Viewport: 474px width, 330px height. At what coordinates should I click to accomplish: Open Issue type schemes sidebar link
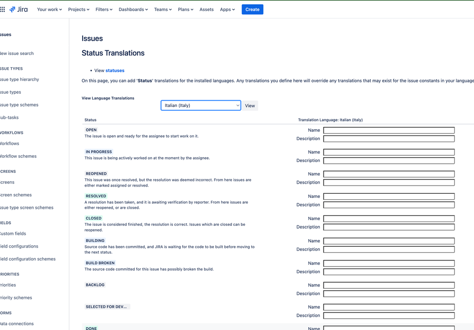[19, 105]
